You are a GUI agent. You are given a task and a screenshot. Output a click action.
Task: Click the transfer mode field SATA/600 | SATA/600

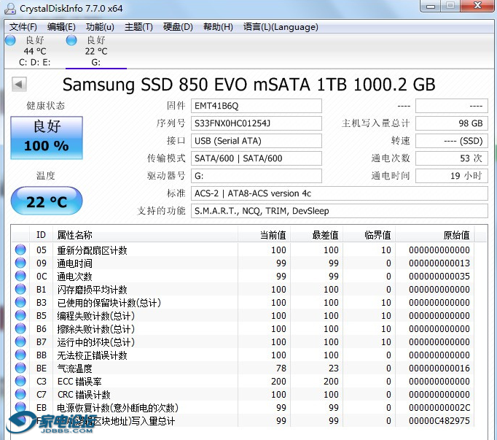[256, 158]
